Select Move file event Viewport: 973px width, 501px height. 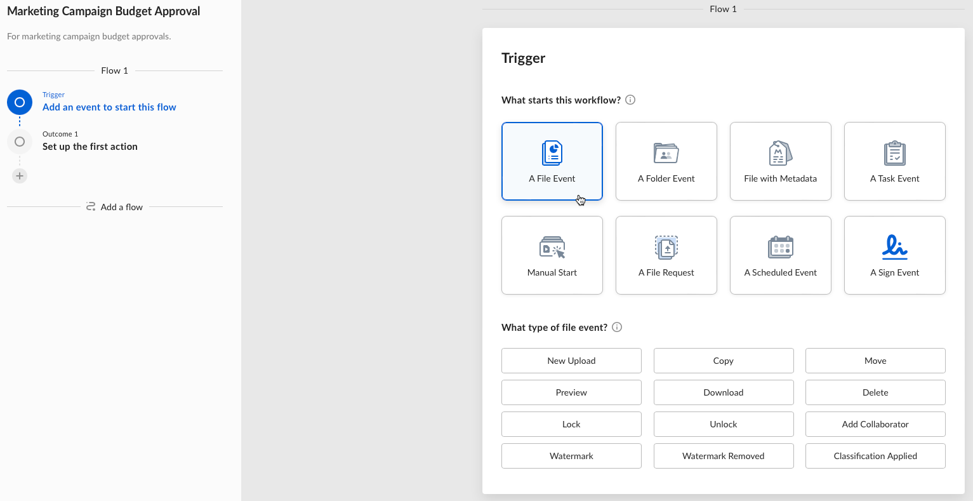875,361
